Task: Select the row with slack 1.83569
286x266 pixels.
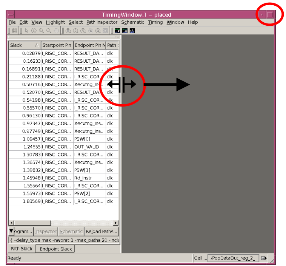Action: [x=64, y=201]
